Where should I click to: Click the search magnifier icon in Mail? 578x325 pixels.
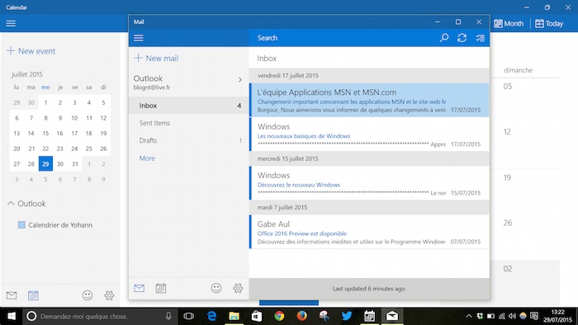click(x=444, y=38)
